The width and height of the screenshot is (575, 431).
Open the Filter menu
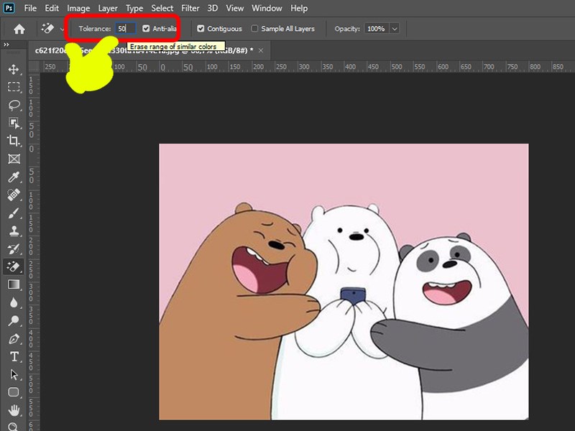coord(190,8)
